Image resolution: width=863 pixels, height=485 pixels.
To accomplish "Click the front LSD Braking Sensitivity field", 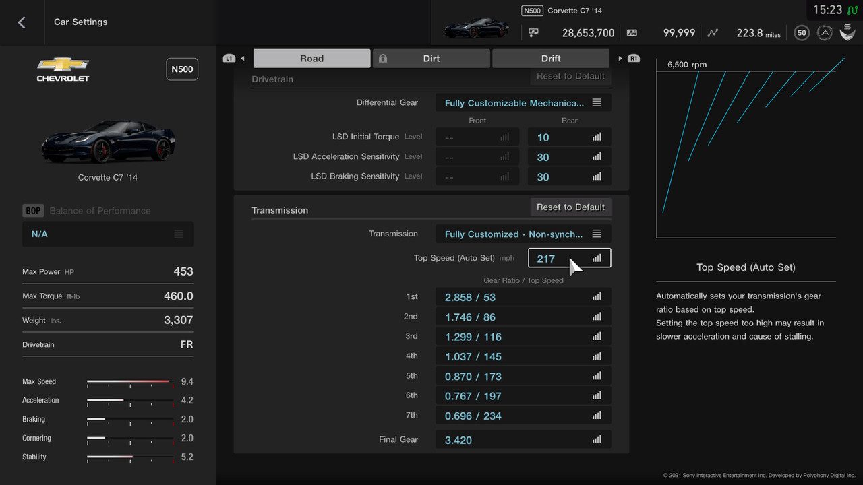I will [477, 176].
